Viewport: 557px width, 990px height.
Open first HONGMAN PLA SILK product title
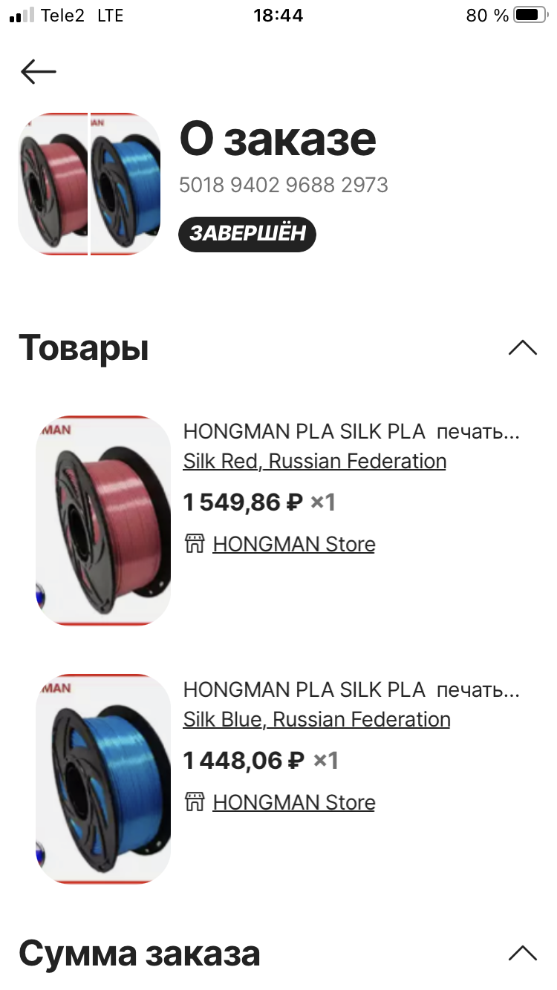pyautogui.click(x=351, y=431)
